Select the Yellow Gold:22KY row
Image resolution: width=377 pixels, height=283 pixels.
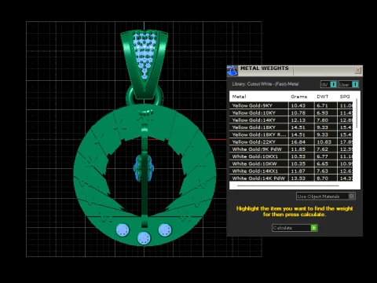click(291, 142)
